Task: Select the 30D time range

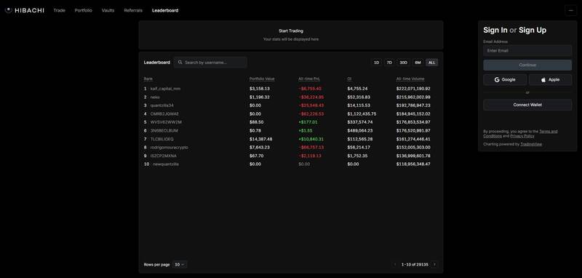Action: pyautogui.click(x=404, y=63)
